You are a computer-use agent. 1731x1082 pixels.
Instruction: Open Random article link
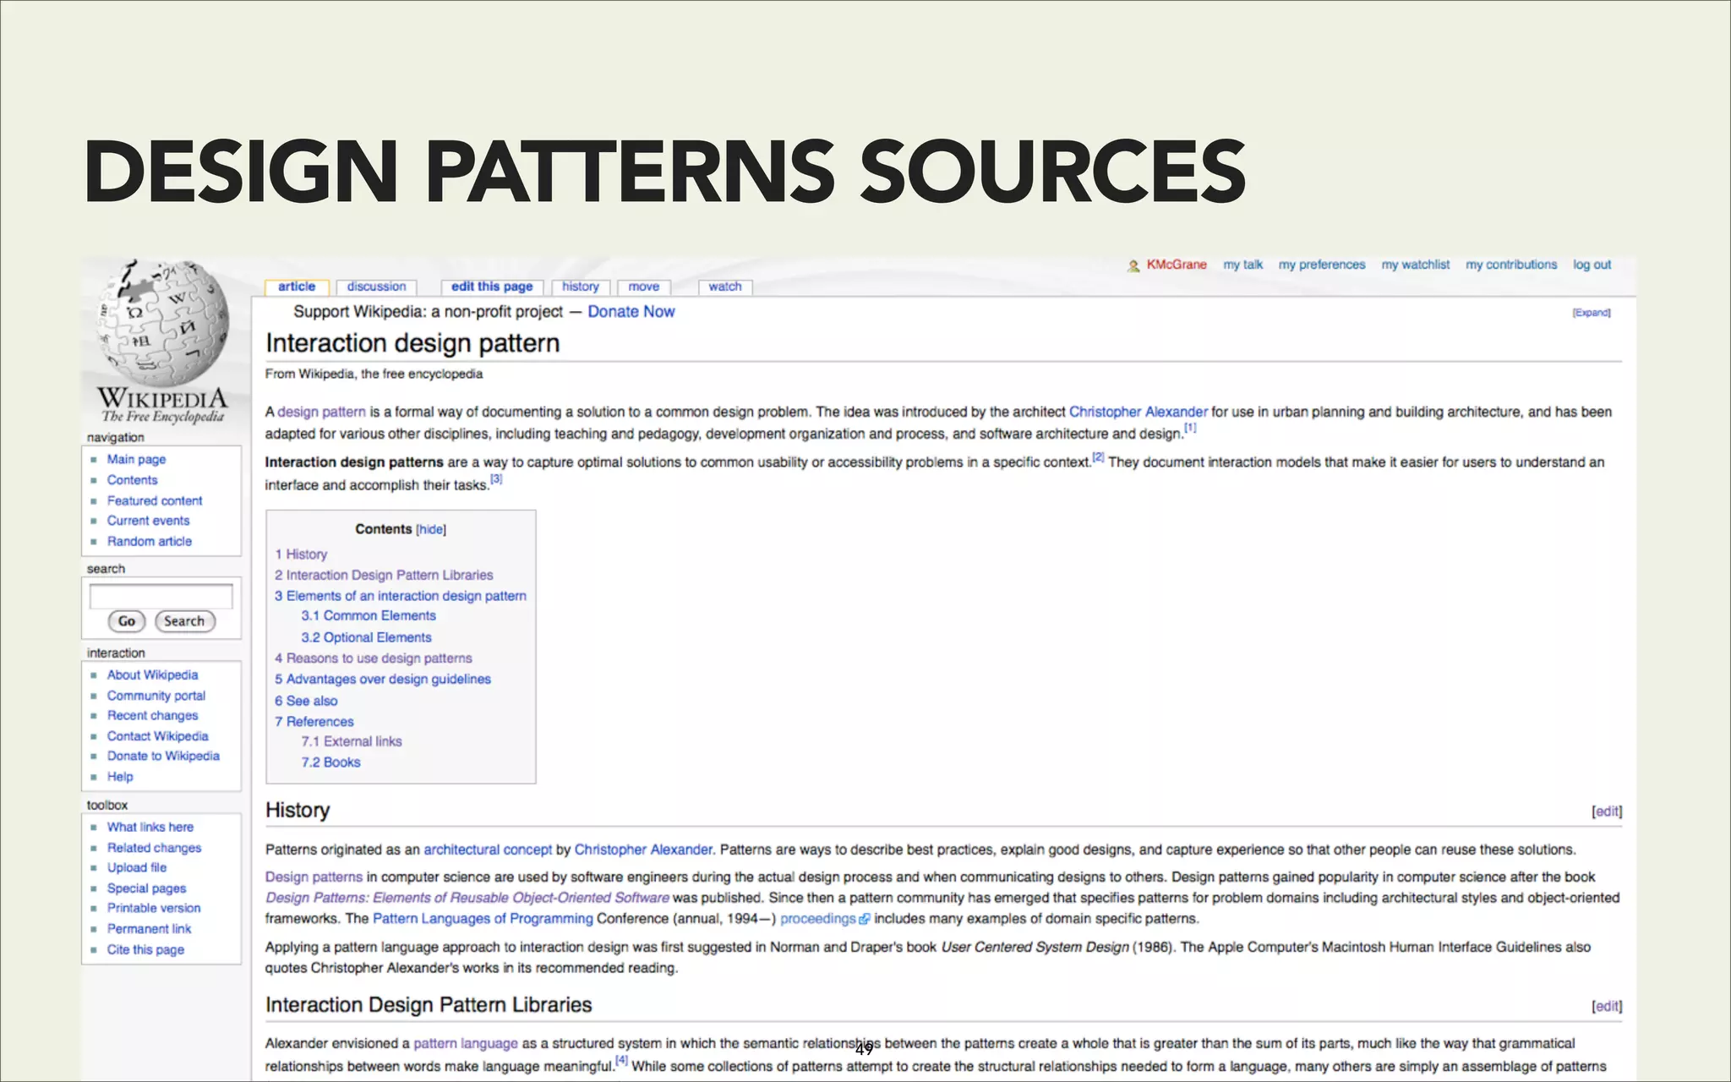[150, 541]
